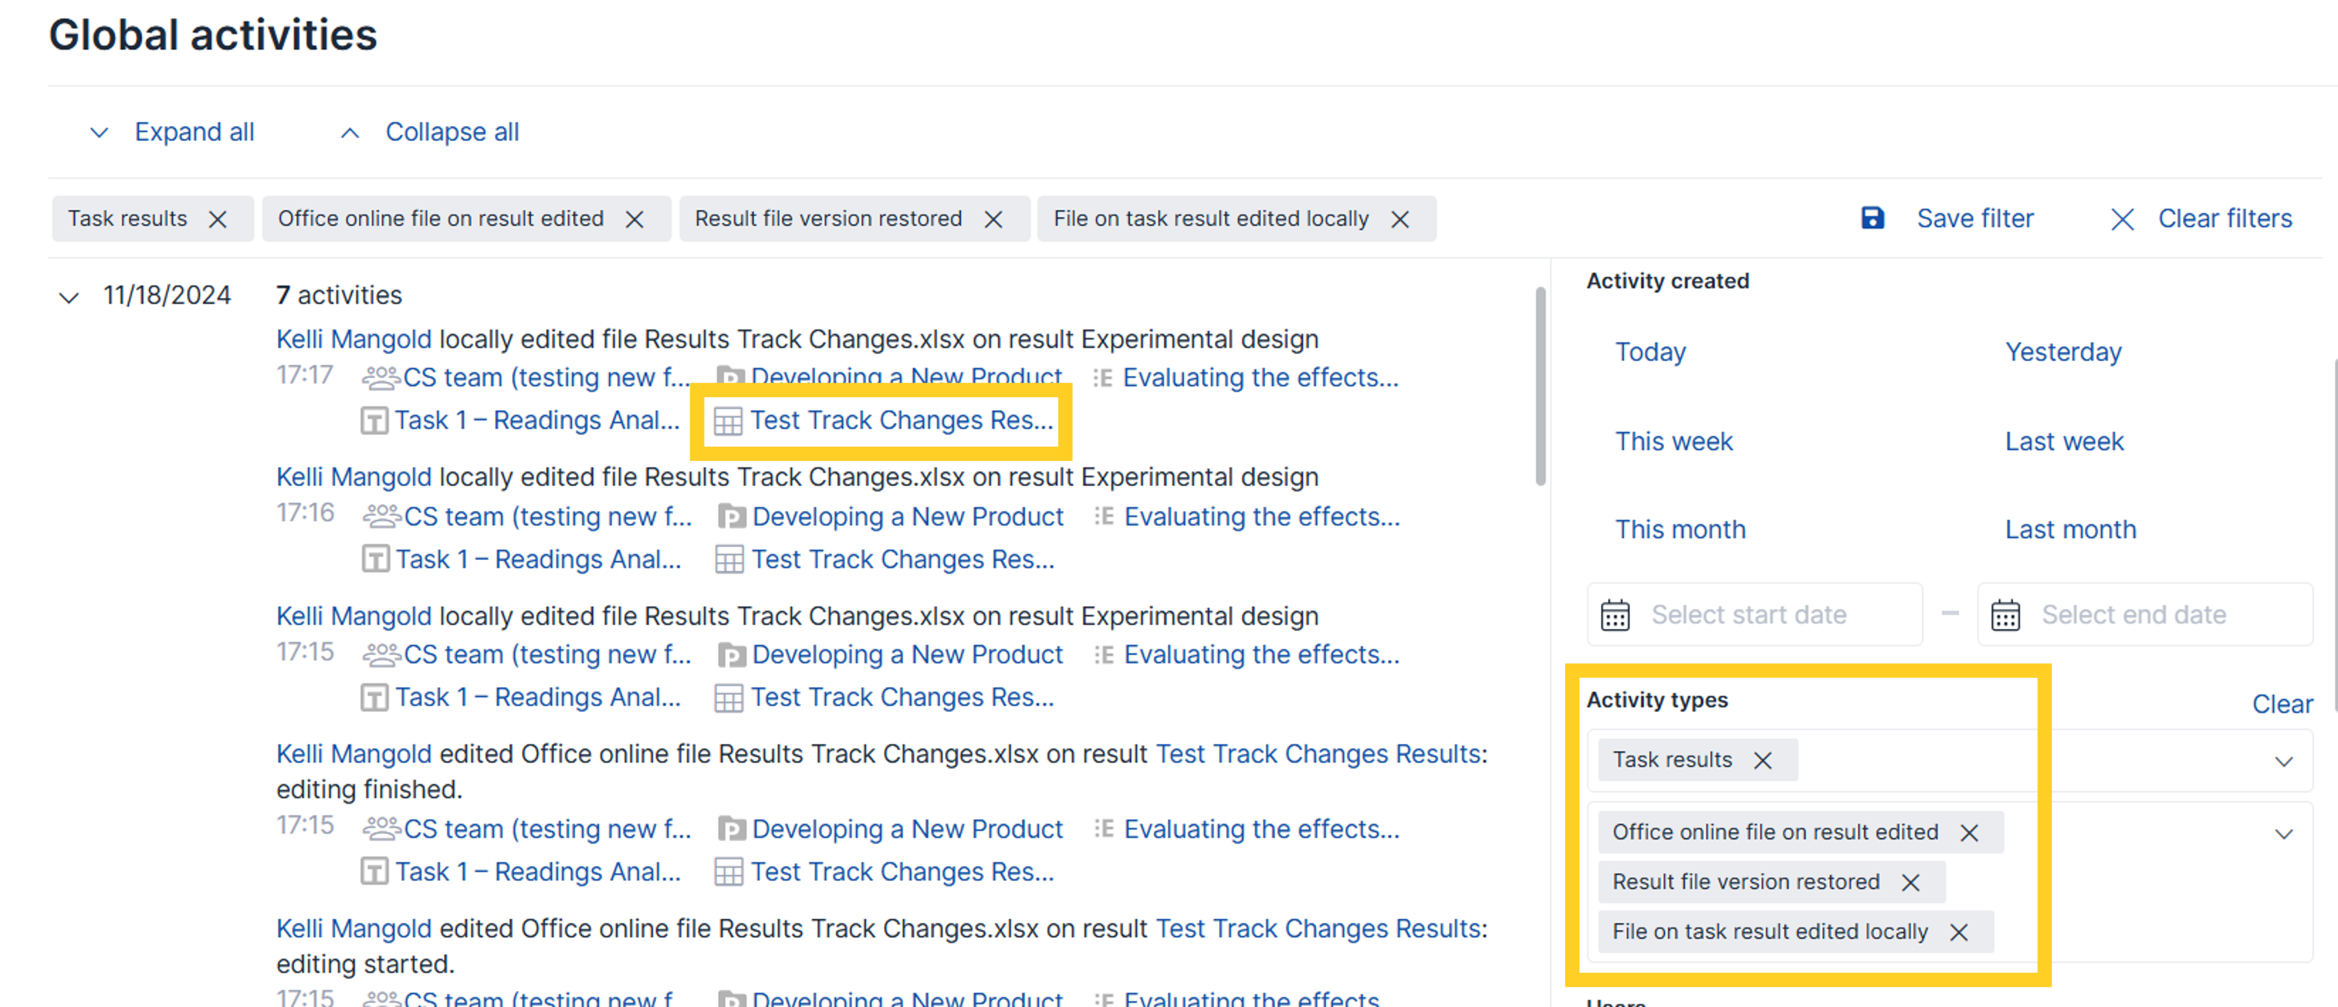Screen dimensions: 2338x1007
Task: Click the calendar icon in the end date field
Action: [x=2005, y=615]
